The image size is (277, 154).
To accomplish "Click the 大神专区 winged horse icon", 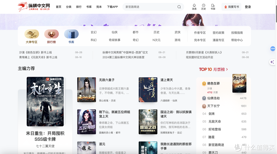I will tap(32, 34).
